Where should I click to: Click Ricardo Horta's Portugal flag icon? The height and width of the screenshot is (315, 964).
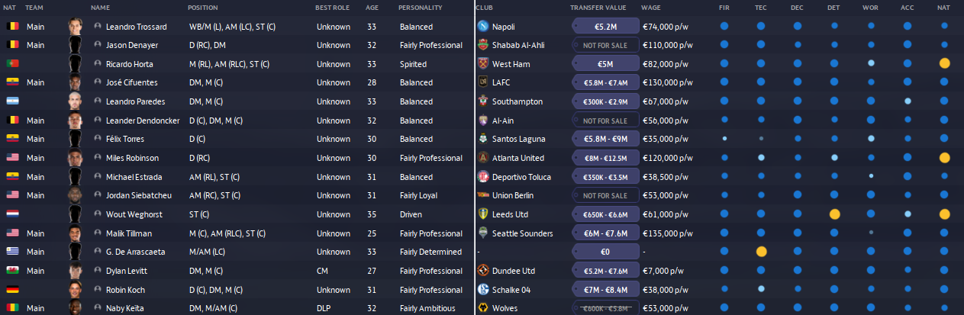coord(11,64)
